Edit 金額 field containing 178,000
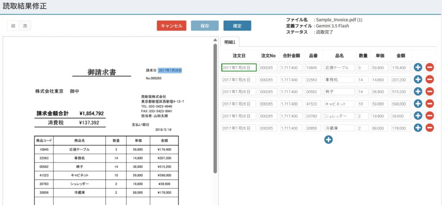Screen dimensions: 442x205 (x=401, y=128)
